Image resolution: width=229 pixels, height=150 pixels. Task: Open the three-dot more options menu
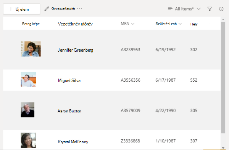pyautogui.click(x=79, y=9)
